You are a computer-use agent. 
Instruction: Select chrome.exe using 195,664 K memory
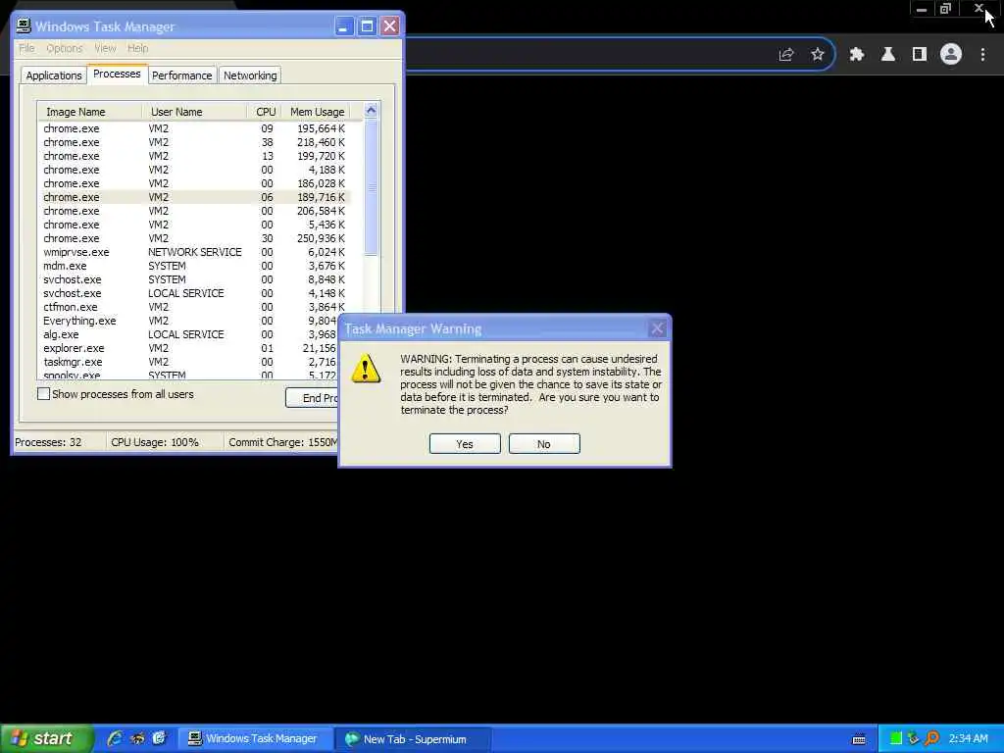coord(194,128)
